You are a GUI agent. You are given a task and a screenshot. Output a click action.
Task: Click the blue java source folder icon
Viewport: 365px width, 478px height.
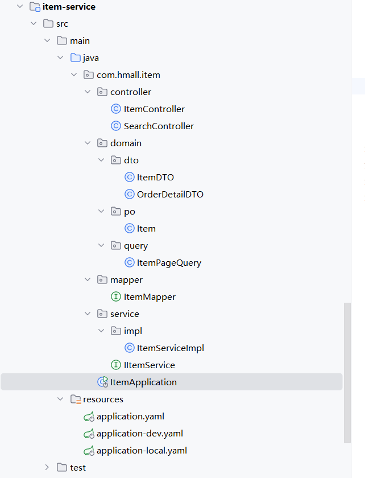coord(75,57)
